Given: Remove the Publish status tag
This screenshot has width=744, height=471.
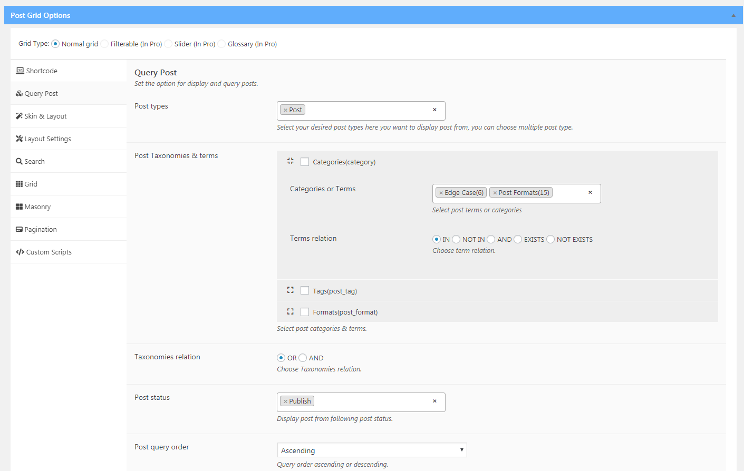Looking at the screenshot, I should click(285, 401).
